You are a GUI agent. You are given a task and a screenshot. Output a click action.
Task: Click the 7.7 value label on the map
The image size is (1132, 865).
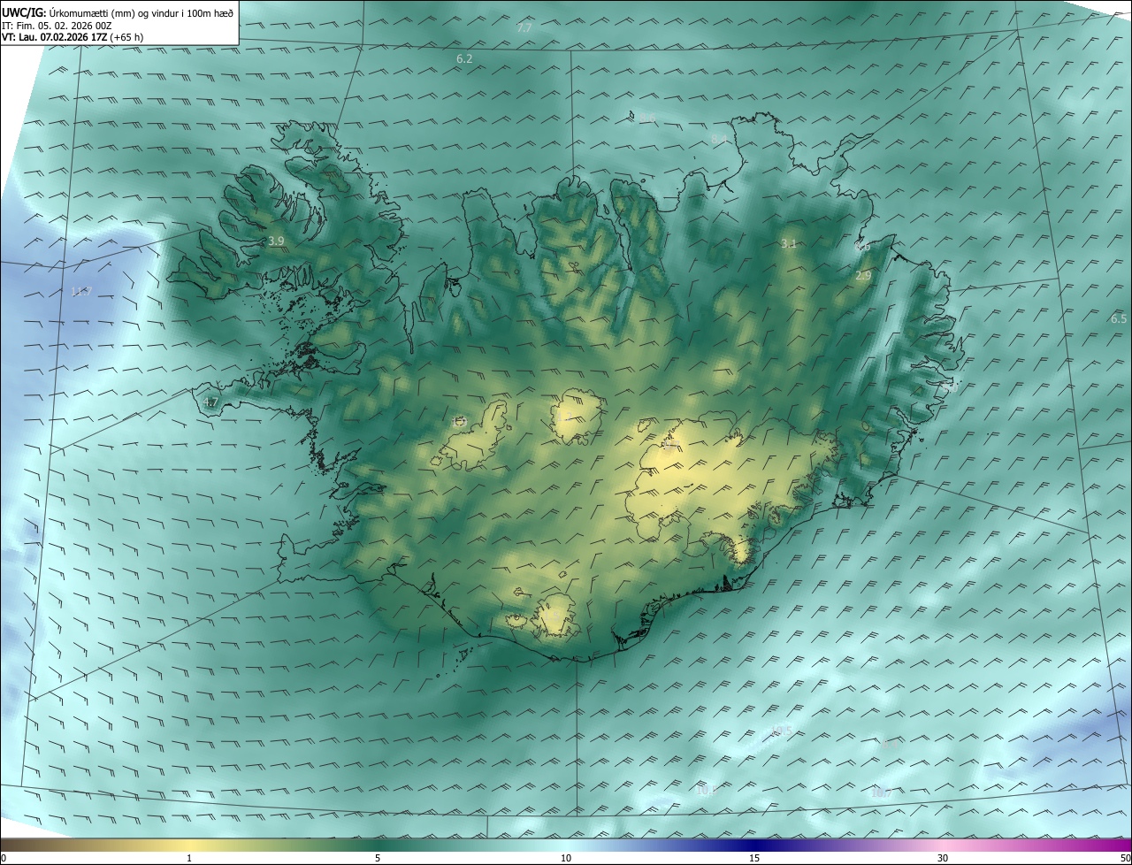524,28
